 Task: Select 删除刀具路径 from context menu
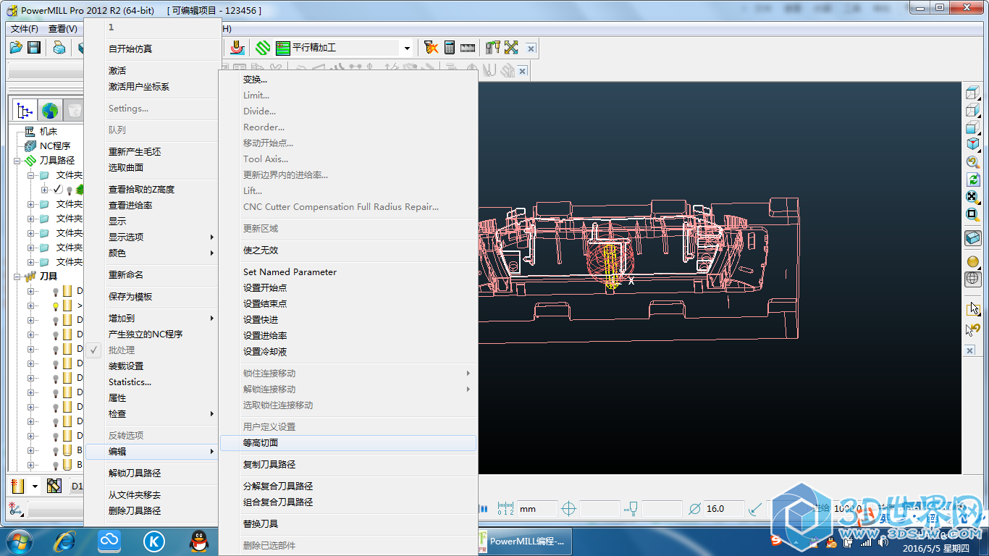[153, 510]
